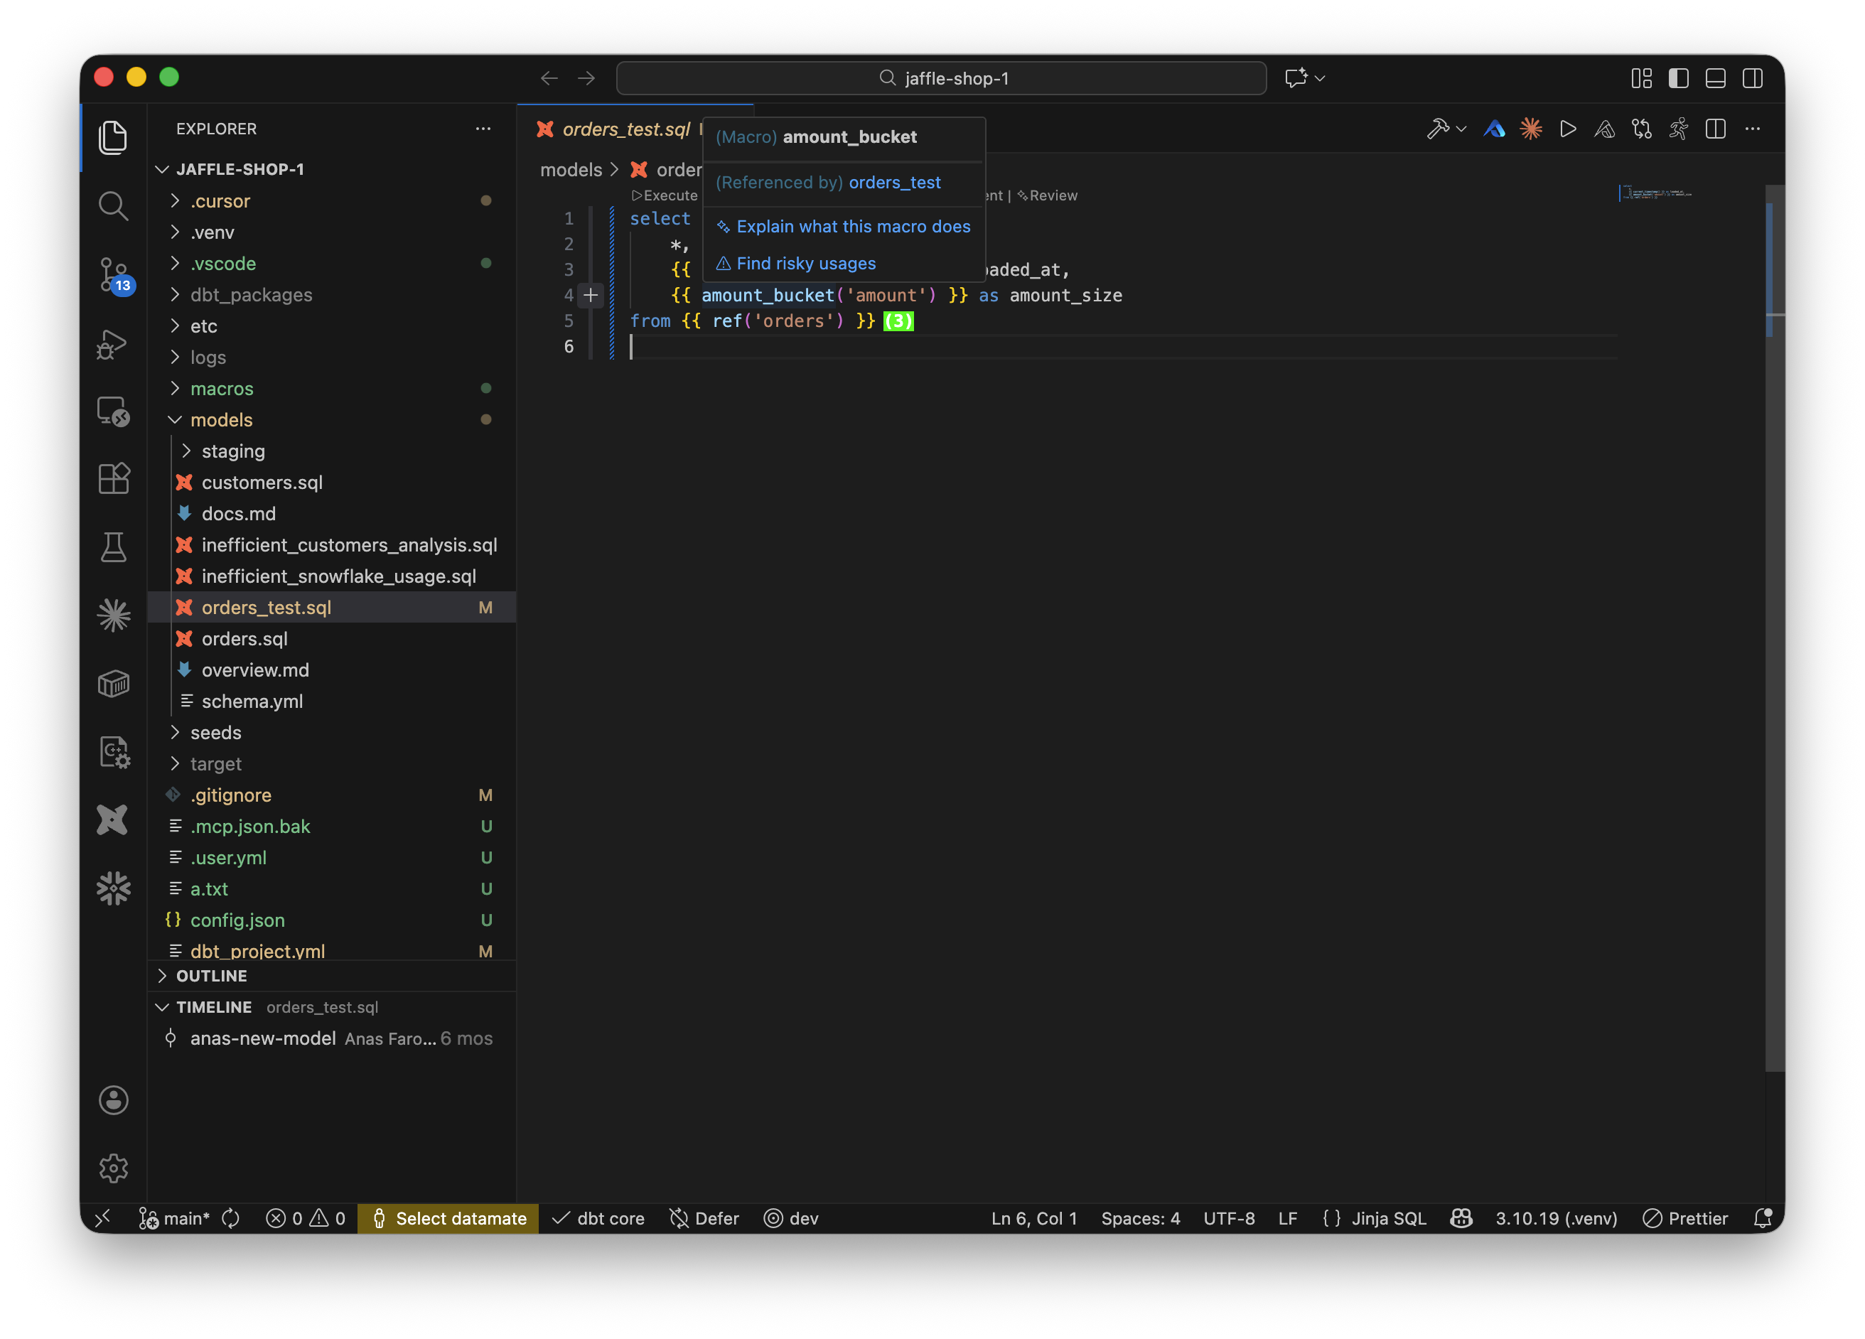Expand the staging folder

pyautogui.click(x=331, y=451)
